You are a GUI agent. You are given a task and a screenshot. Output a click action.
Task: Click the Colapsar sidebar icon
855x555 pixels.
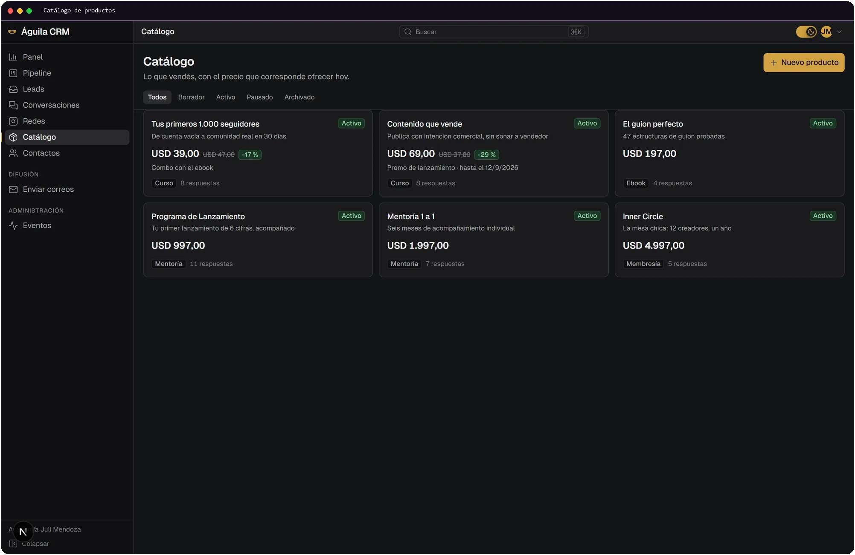[13, 543]
